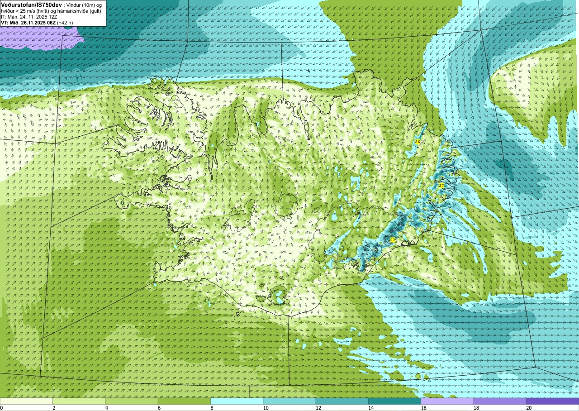Pick the 12–14 m/s teal legend swatch
Viewport: 579px width, 411px height.
[x=342, y=401]
